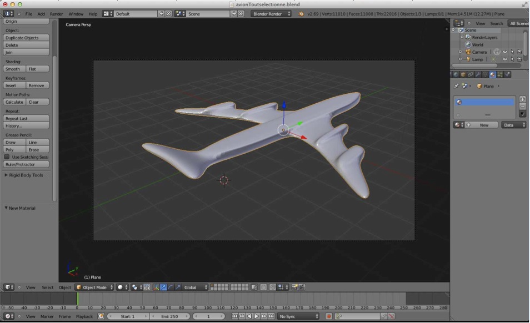This screenshot has width=530, height=323.
Task: Open the Object Mode dropdown
Action: point(94,287)
